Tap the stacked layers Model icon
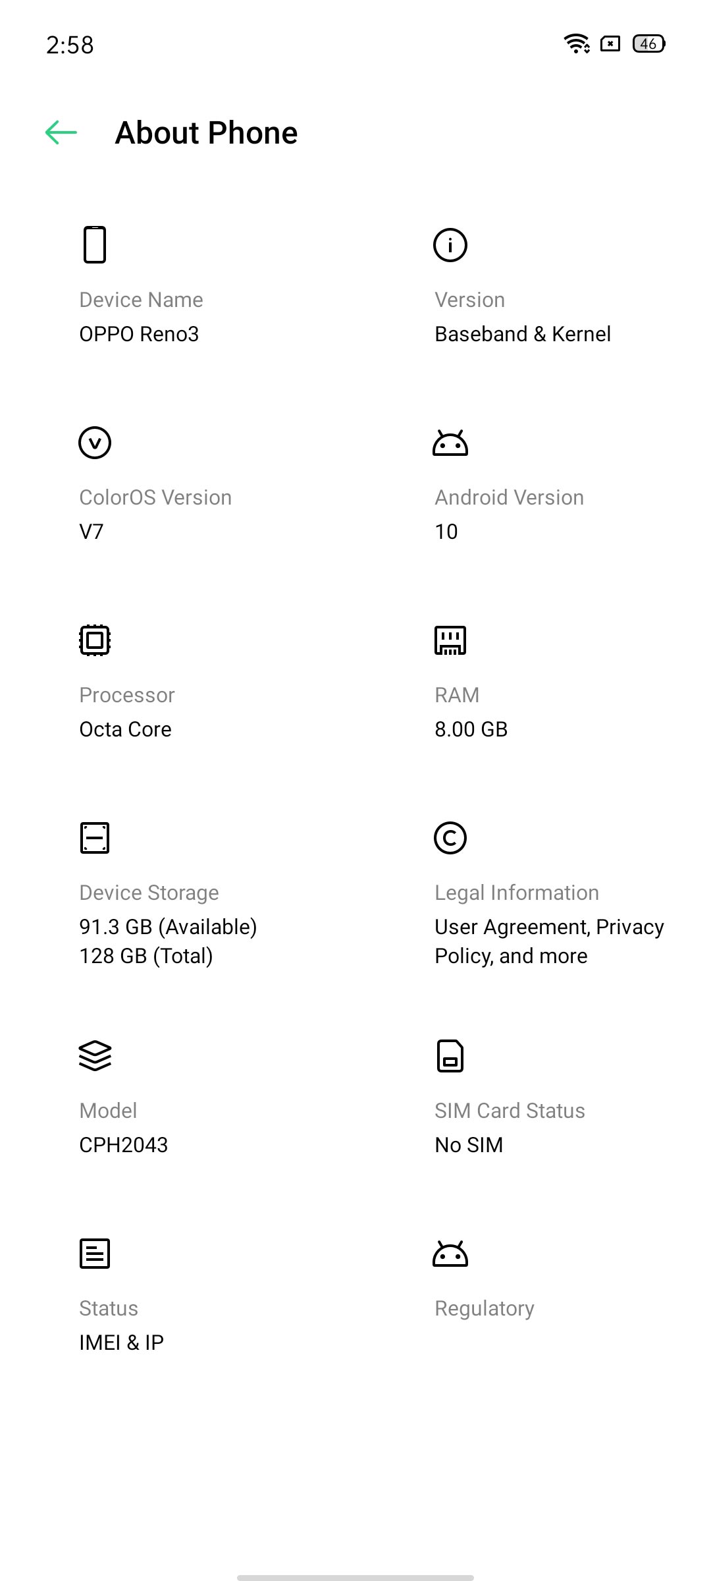 [x=95, y=1056]
